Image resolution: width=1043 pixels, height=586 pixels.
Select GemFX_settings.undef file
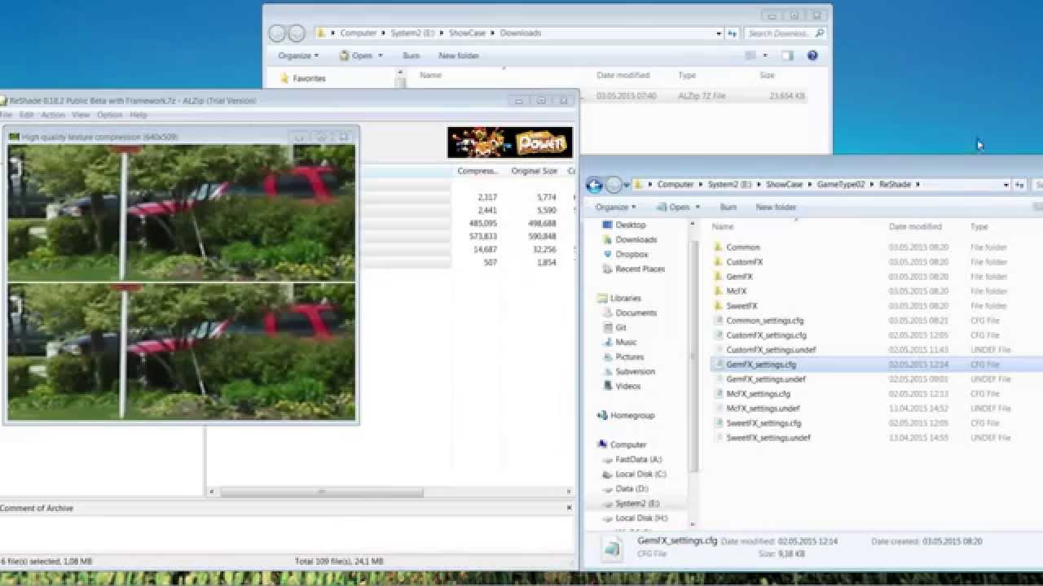pyautogui.click(x=765, y=379)
